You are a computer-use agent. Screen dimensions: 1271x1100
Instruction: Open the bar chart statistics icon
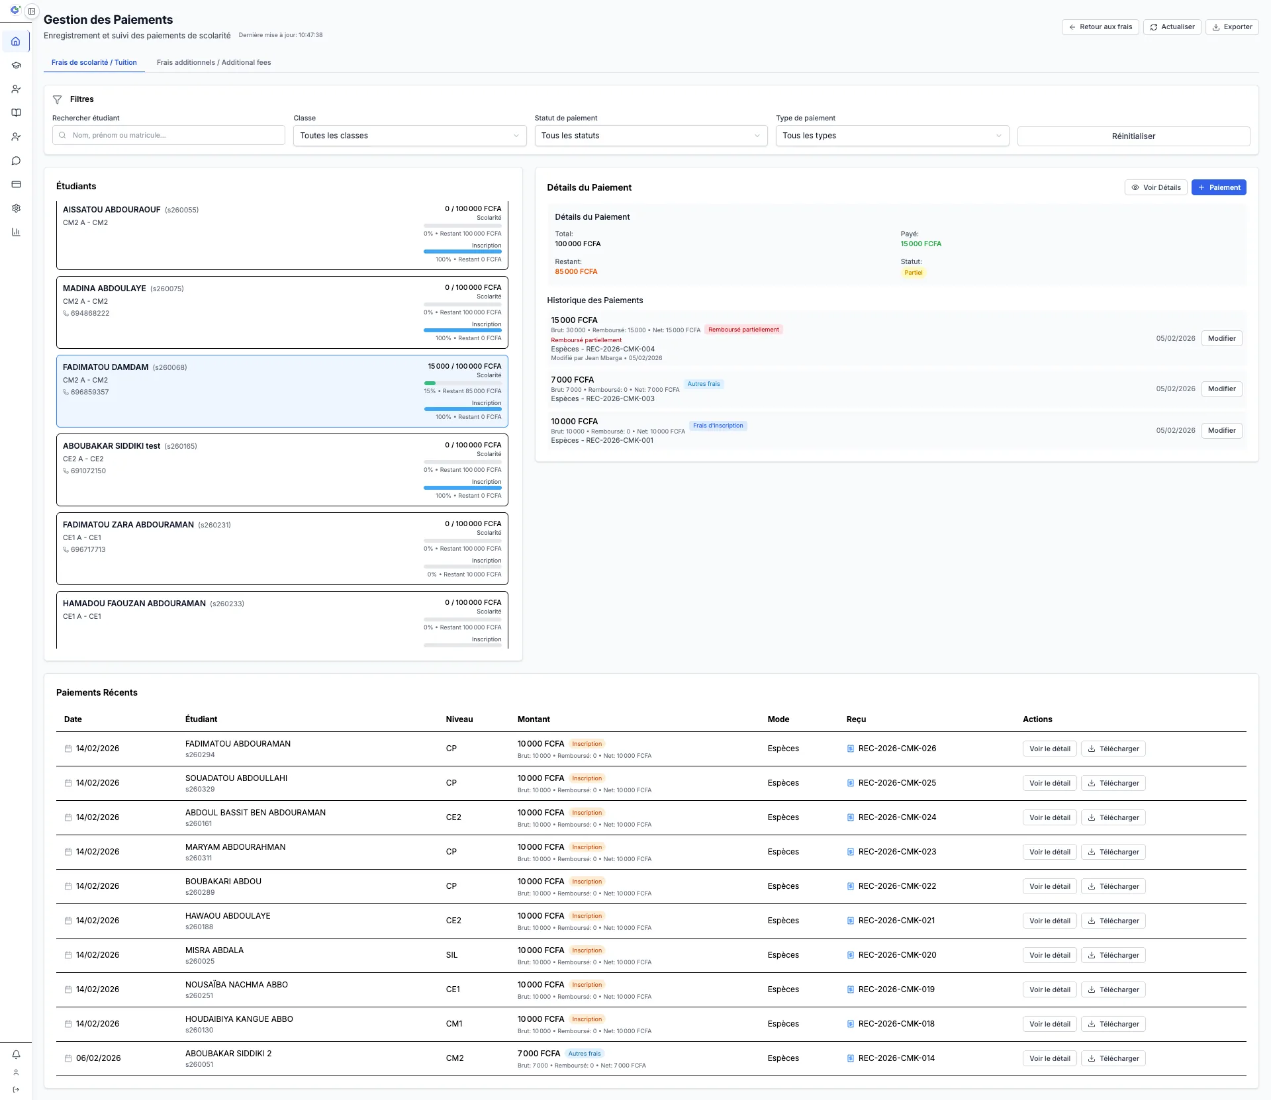pyautogui.click(x=16, y=232)
